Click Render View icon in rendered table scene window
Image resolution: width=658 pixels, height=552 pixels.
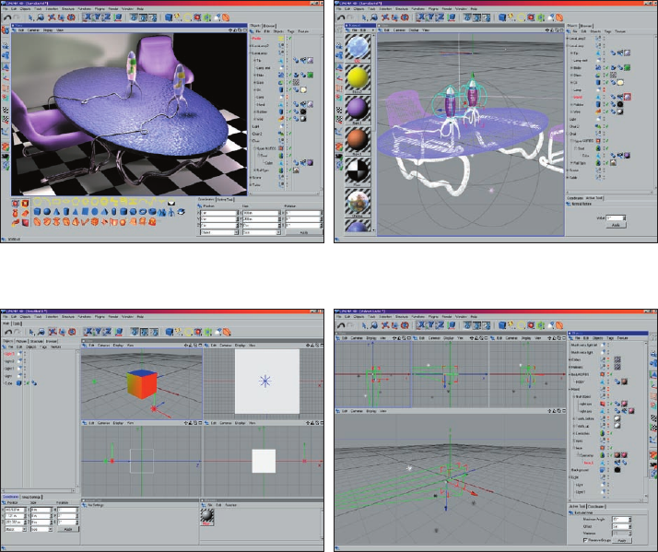click(134, 18)
